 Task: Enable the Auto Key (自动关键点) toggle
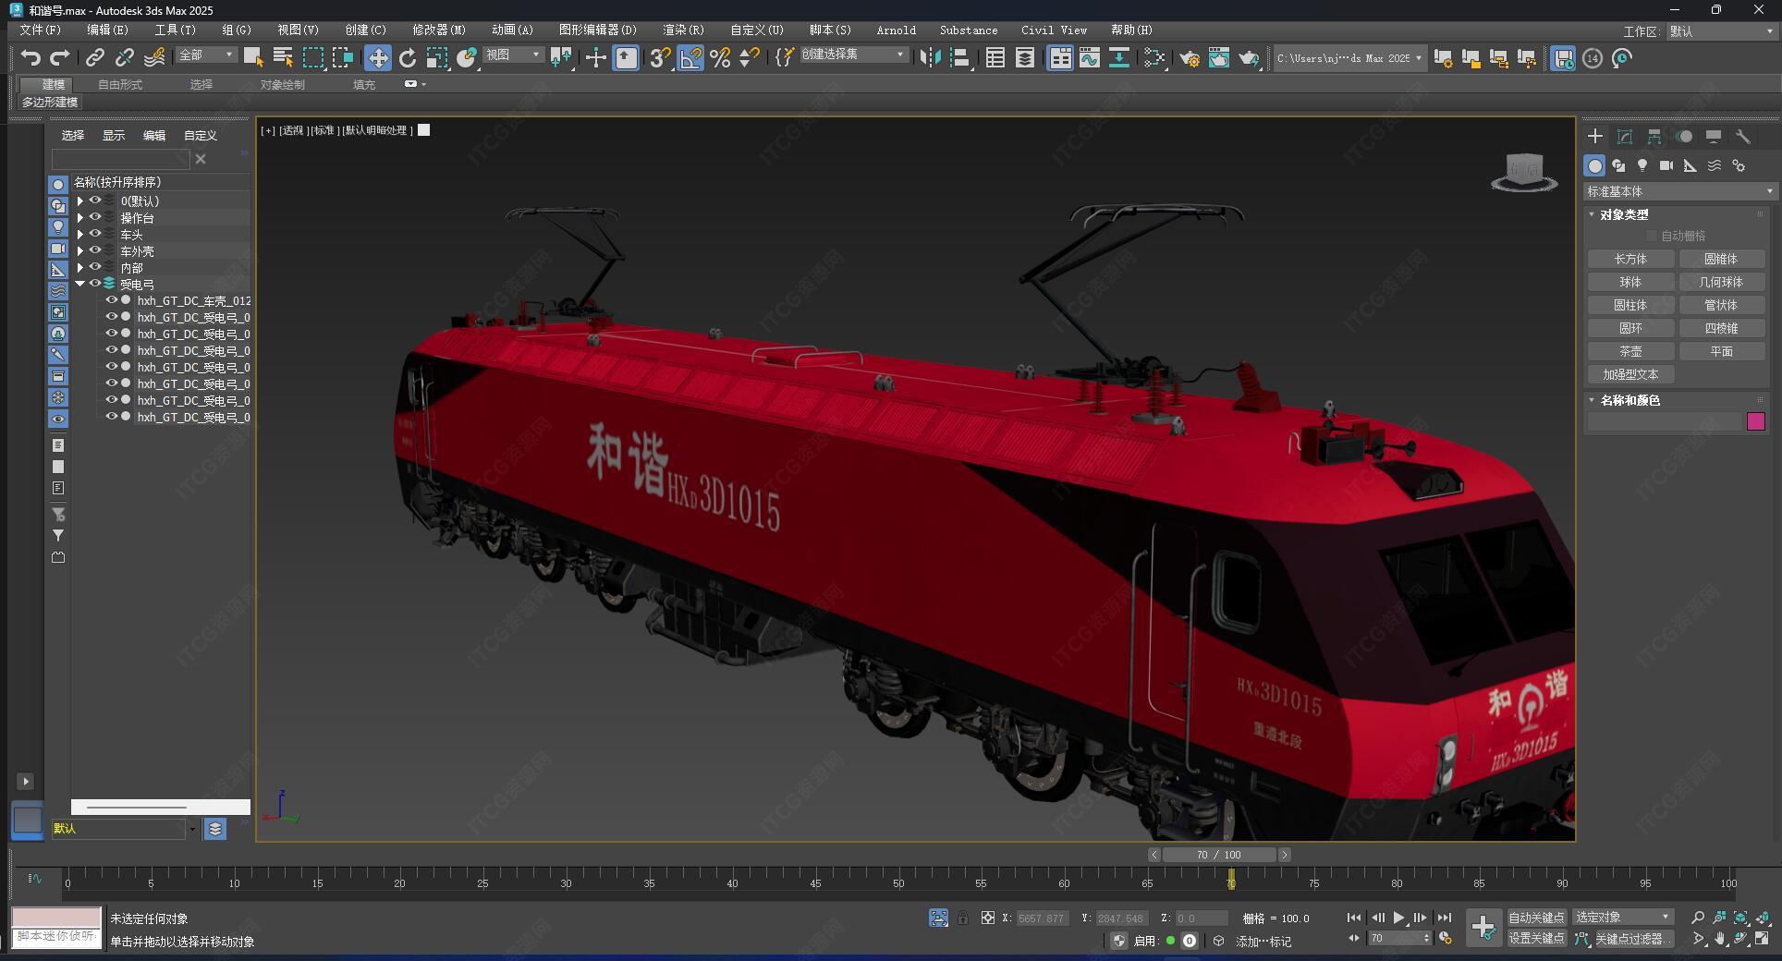pos(1536,918)
